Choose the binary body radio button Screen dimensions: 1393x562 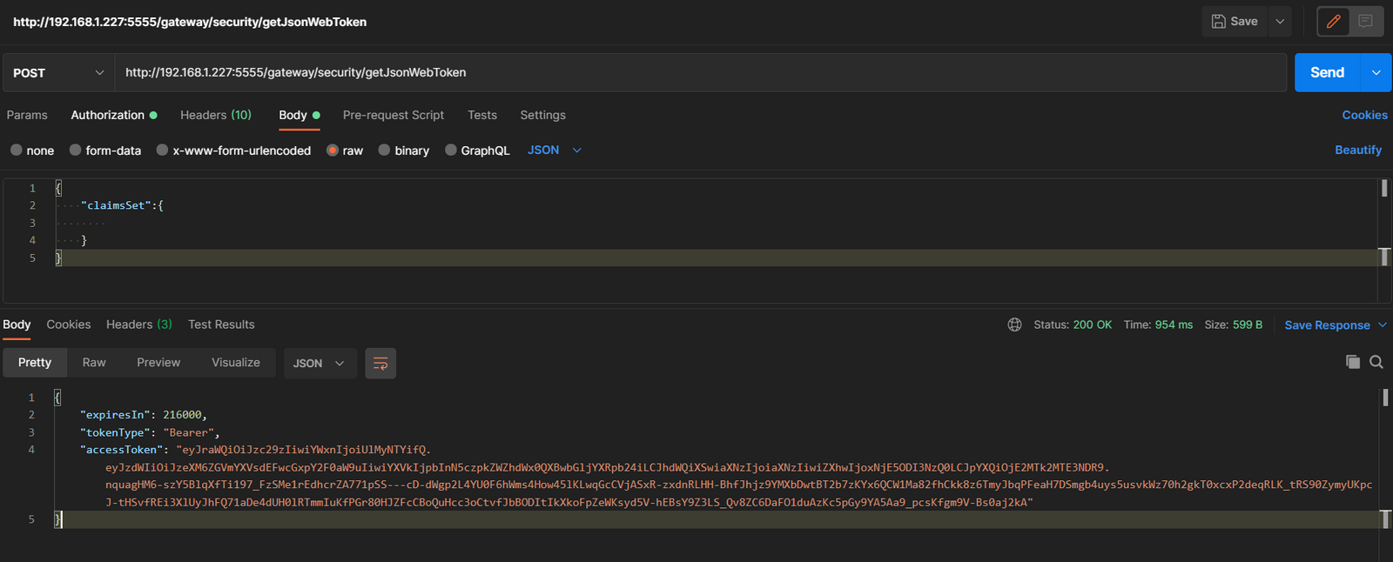384,151
